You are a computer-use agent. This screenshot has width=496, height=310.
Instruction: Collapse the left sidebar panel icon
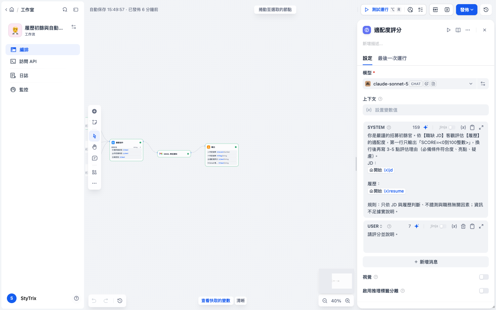pyautogui.click(x=76, y=10)
